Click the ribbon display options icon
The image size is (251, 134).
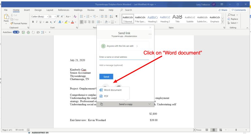pyautogui.click(x=222, y=4)
